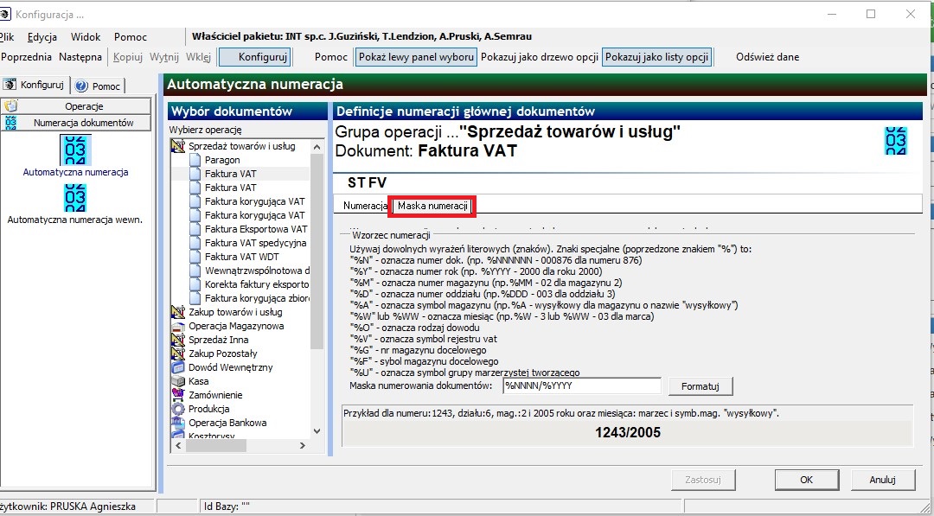This screenshot has width=934, height=516.
Task: Click Produkcja gear icon
Action: pos(177,409)
